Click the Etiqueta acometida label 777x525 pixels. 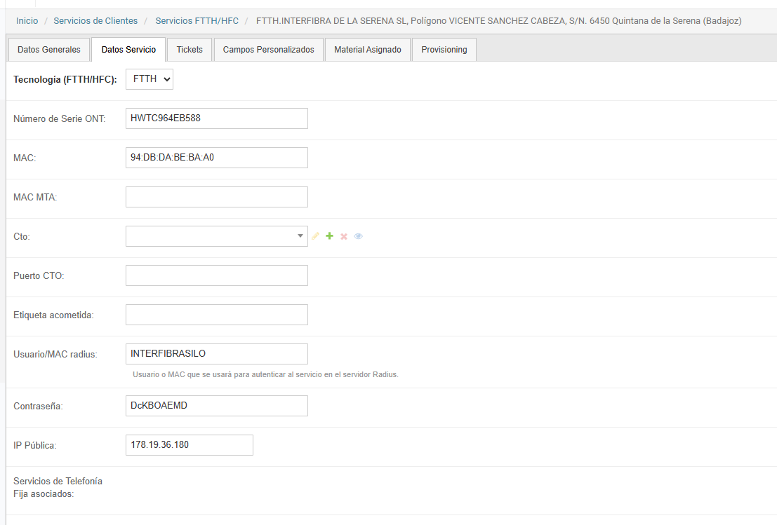[53, 315]
